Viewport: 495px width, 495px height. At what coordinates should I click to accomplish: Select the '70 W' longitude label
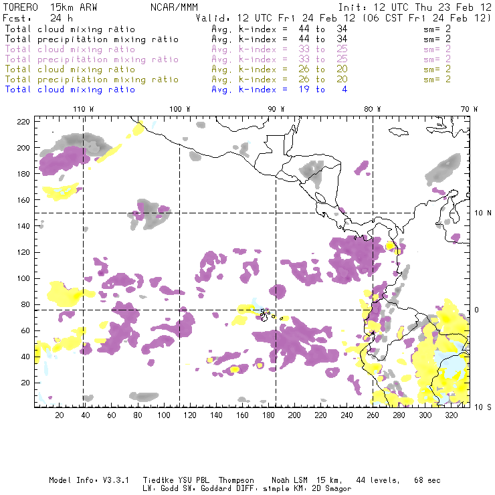click(469, 109)
